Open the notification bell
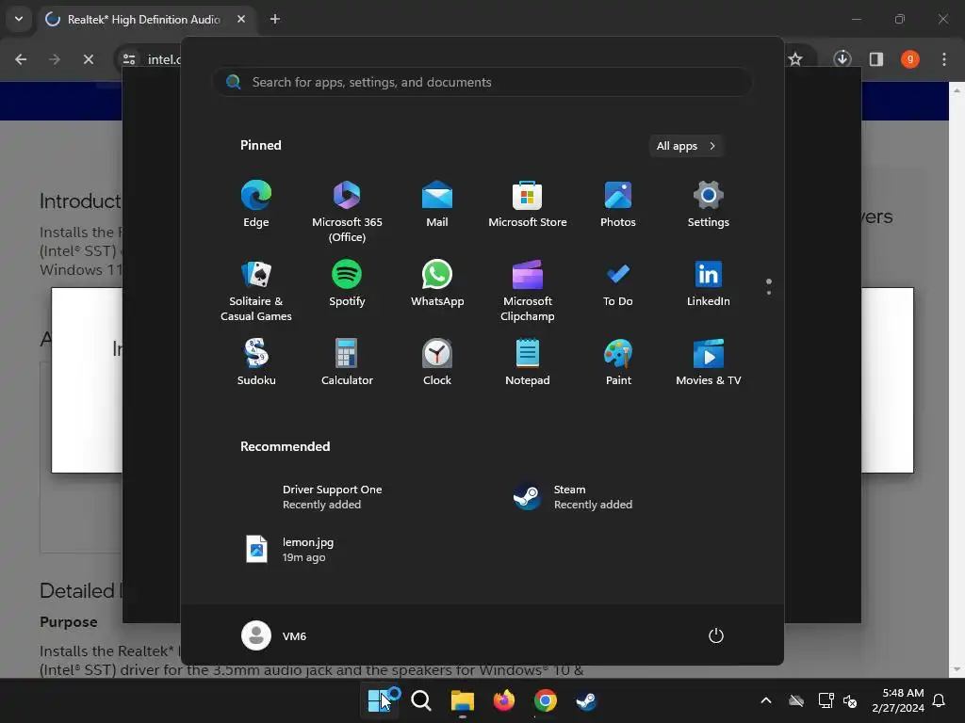 point(940,700)
